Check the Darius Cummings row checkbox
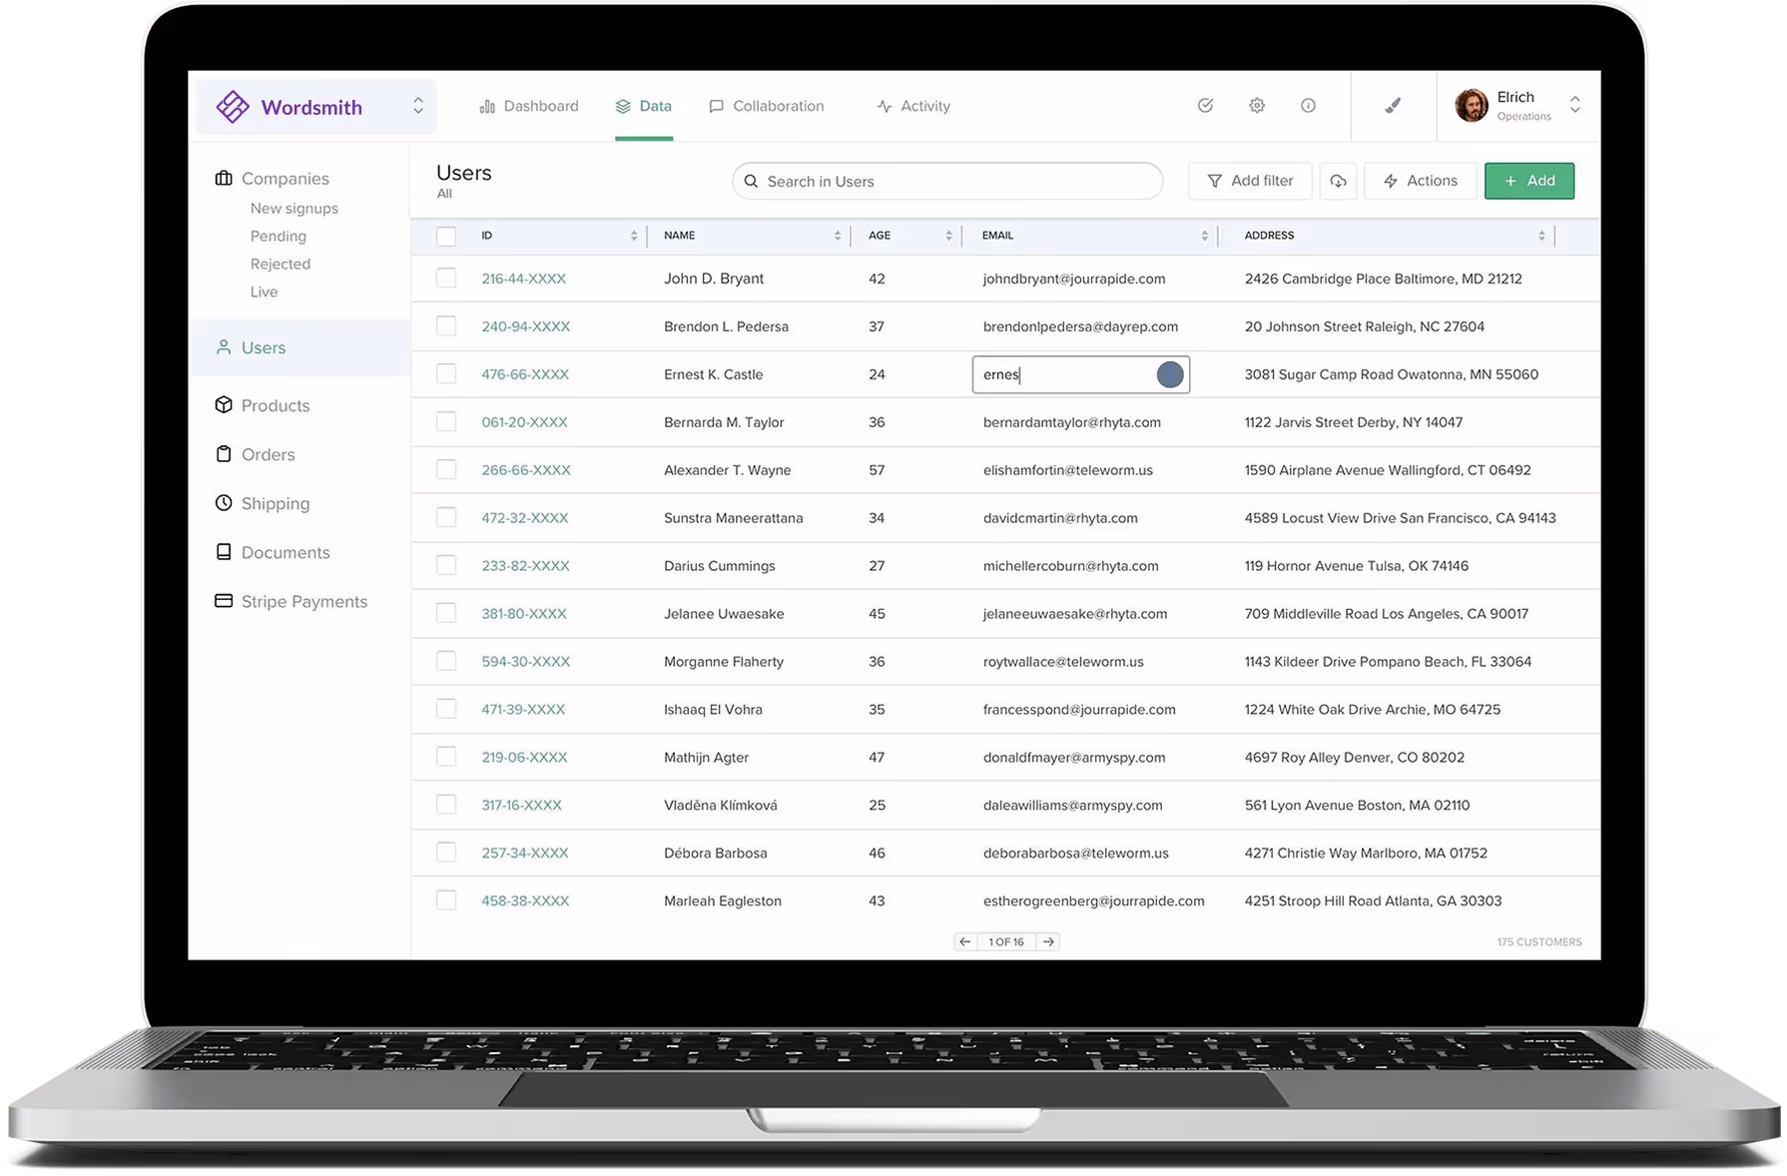 click(446, 565)
